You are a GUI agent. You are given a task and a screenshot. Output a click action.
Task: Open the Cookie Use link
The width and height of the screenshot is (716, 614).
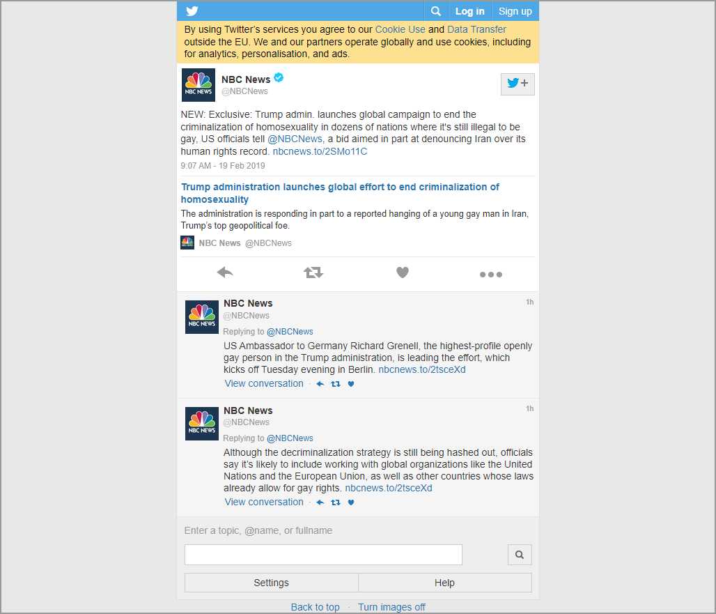click(x=400, y=29)
